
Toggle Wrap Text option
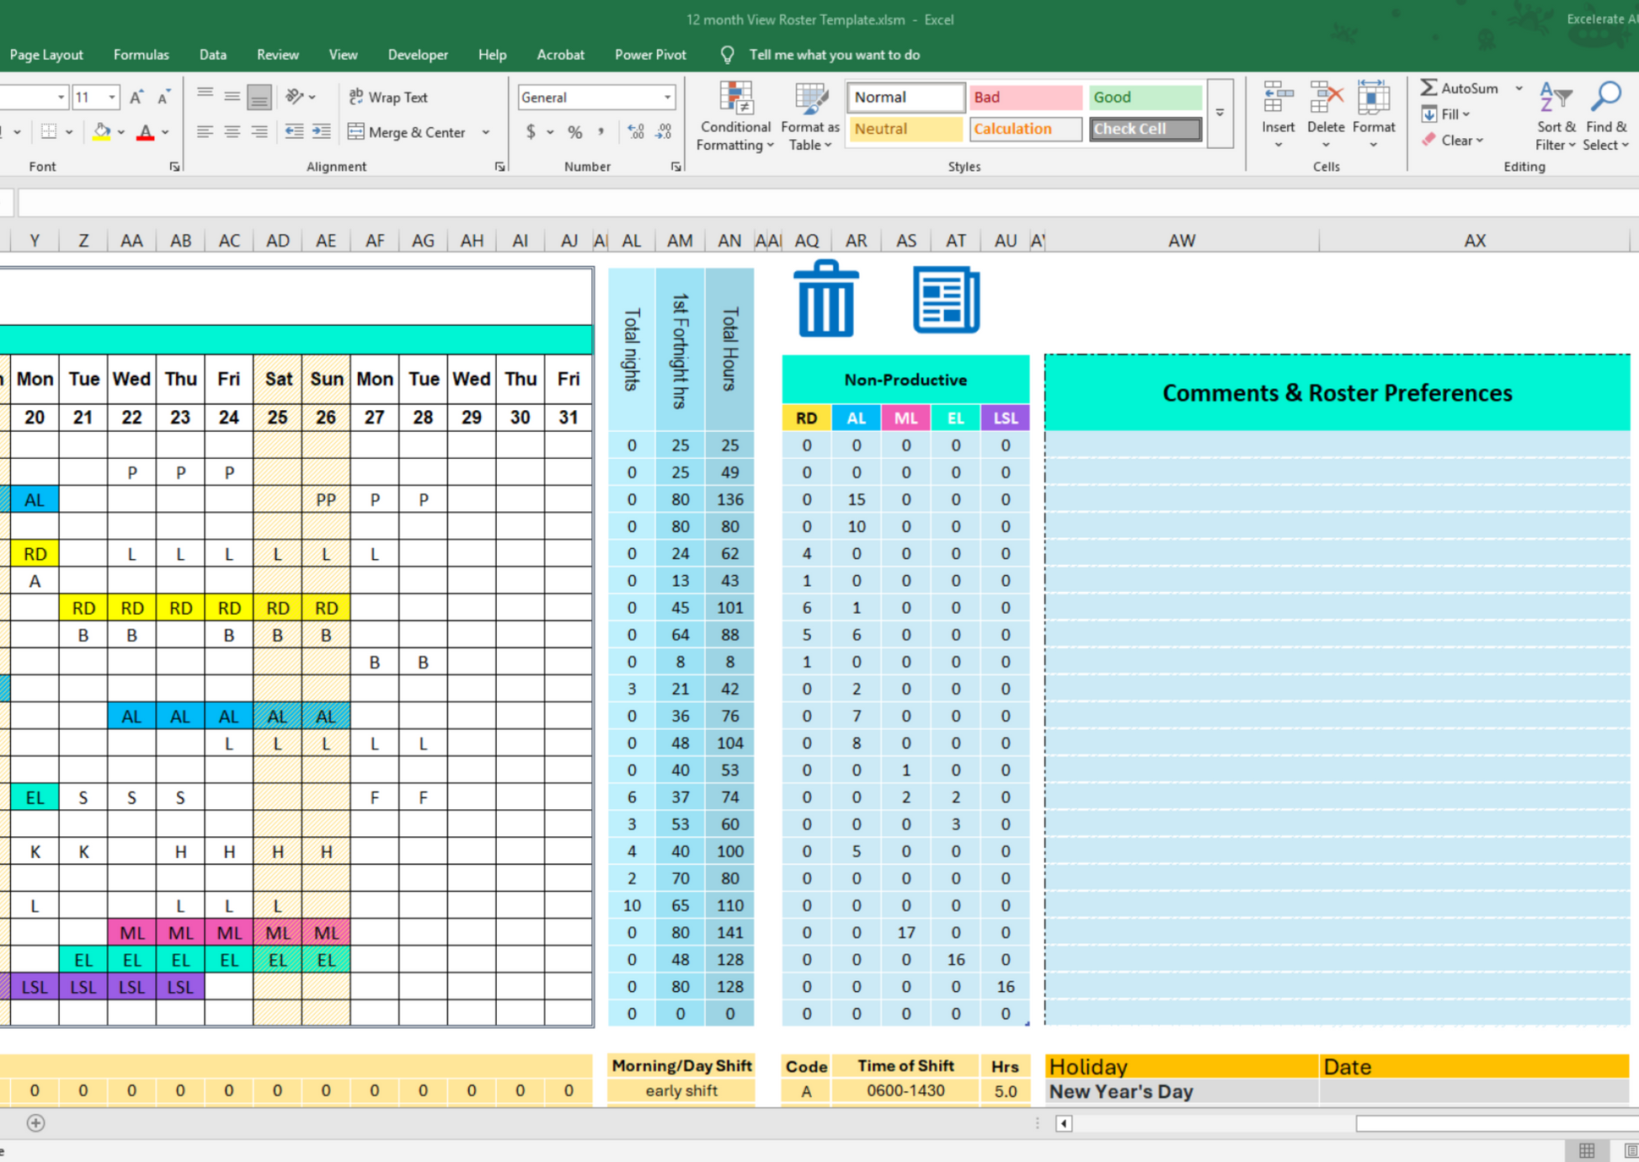point(388,97)
